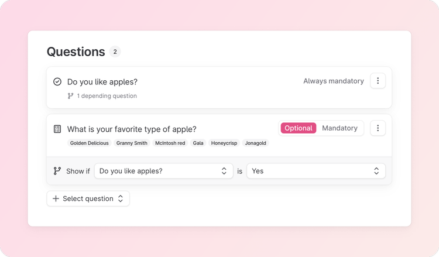Image resolution: width=439 pixels, height=257 pixels.
Task: Open the 'Select question' dropdown
Action: (x=88, y=198)
